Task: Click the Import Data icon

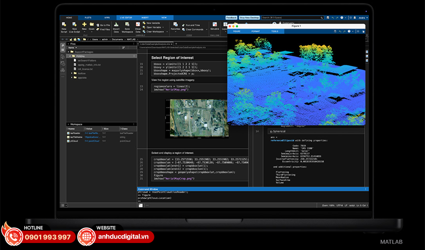Action: 116,24
